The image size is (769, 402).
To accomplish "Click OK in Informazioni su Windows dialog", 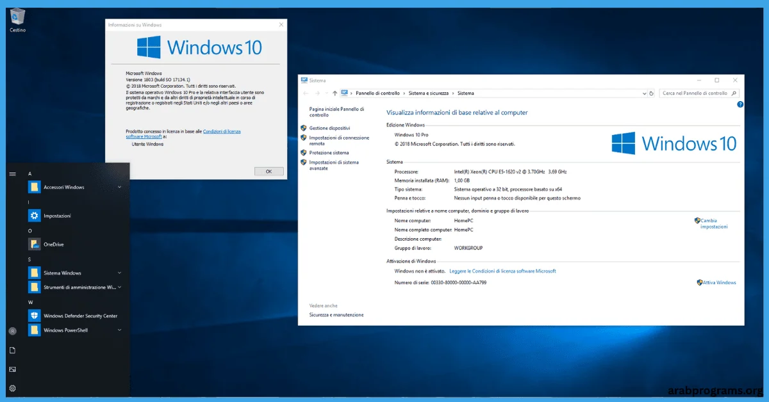I will (269, 171).
